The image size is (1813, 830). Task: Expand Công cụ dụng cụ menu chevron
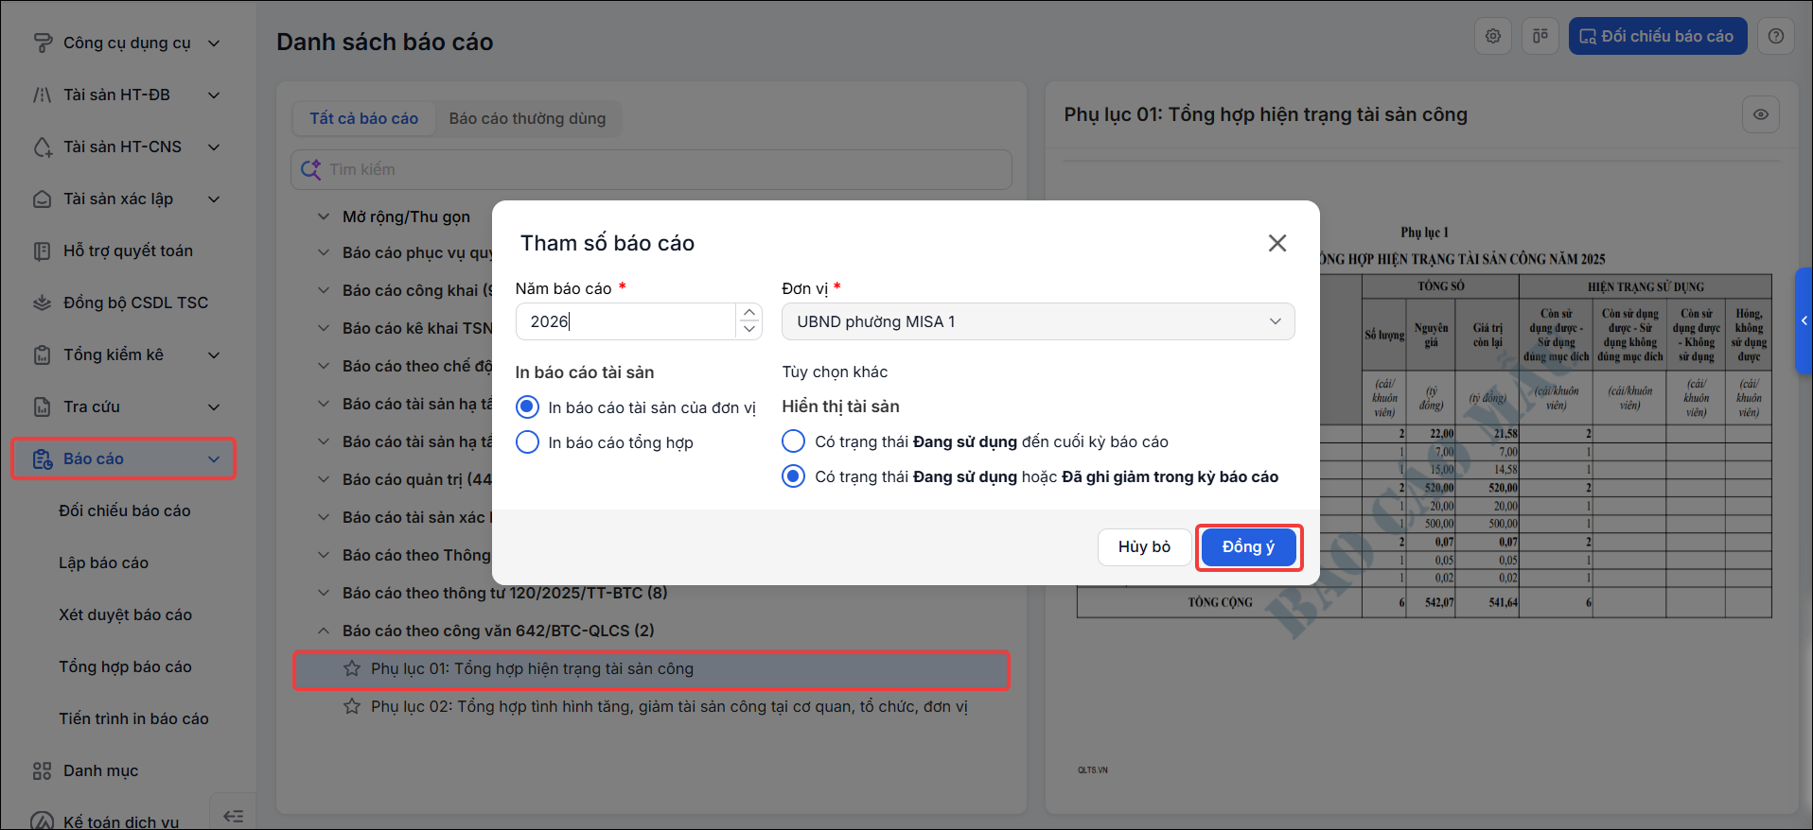(x=214, y=43)
